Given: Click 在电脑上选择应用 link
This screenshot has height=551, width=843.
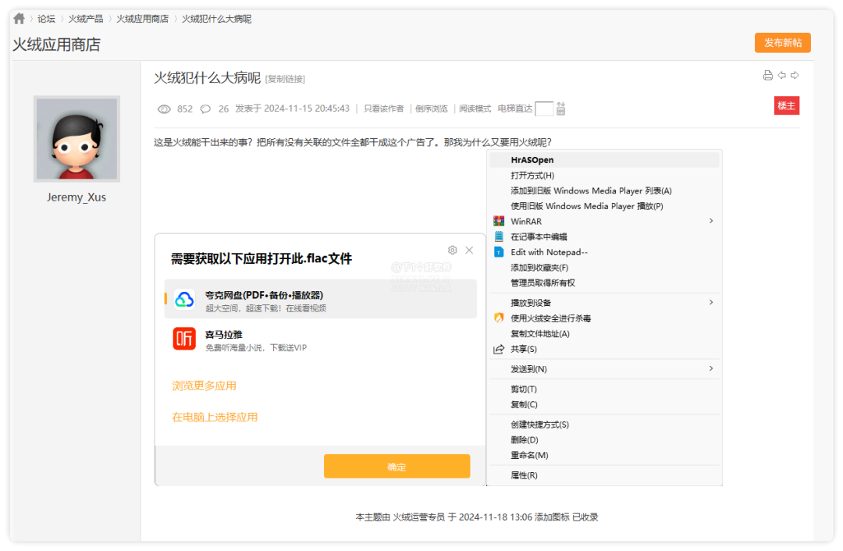Looking at the screenshot, I should click(x=215, y=418).
